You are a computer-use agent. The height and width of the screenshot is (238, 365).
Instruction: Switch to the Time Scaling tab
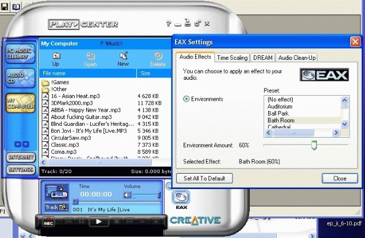[232, 58]
